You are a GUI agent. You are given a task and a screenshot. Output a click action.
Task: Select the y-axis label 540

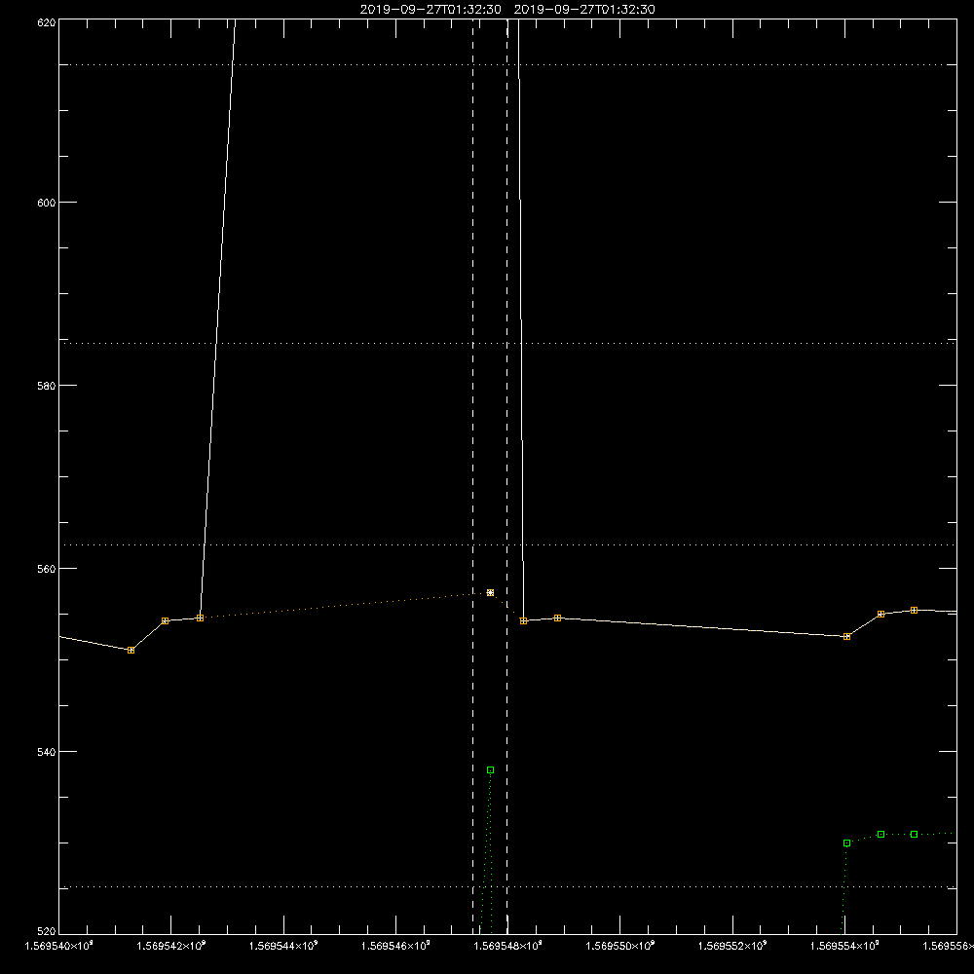coord(47,752)
